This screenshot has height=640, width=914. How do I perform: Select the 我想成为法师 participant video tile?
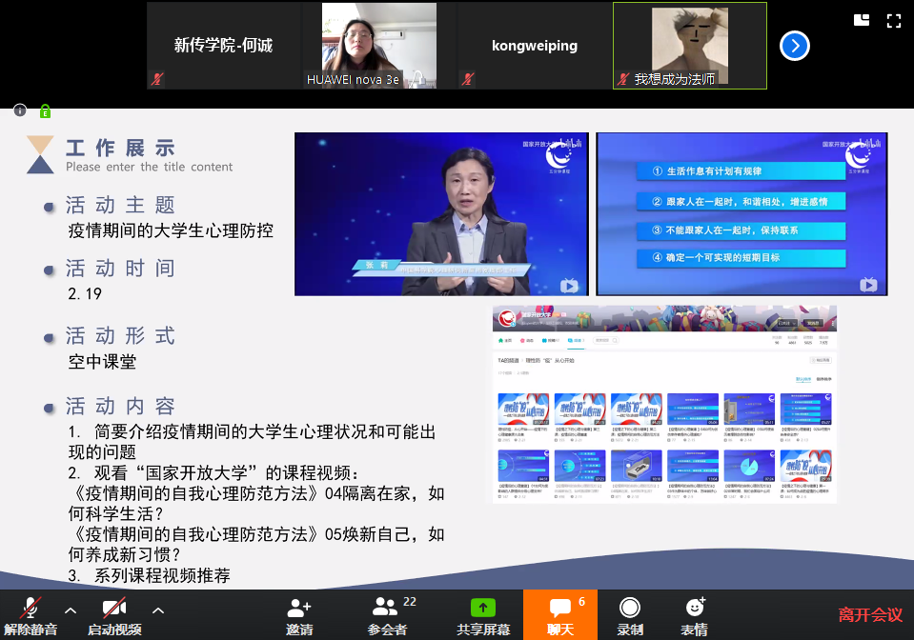click(689, 46)
